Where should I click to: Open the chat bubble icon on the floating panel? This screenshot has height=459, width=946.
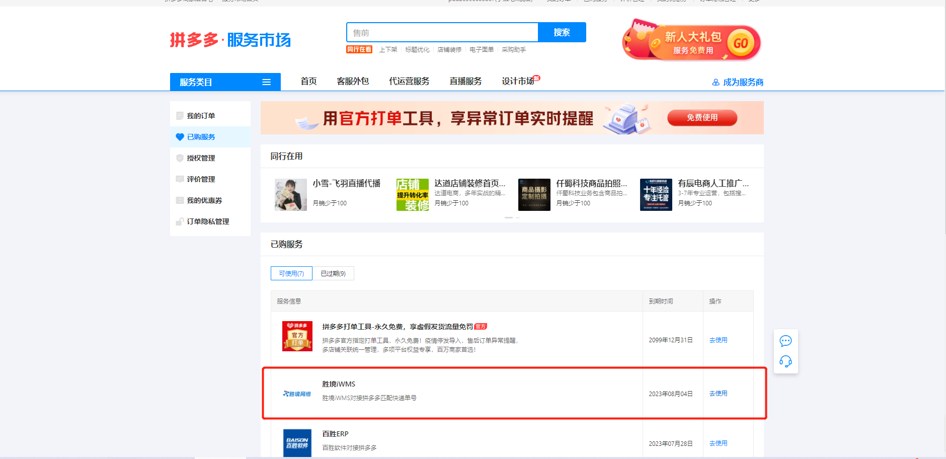pyautogui.click(x=785, y=341)
